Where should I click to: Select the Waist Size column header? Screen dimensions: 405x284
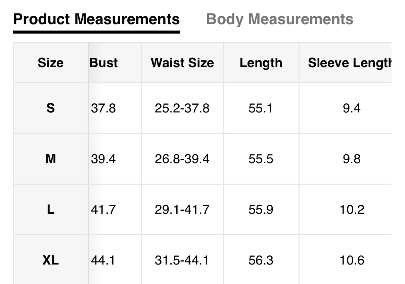coord(182,63)
